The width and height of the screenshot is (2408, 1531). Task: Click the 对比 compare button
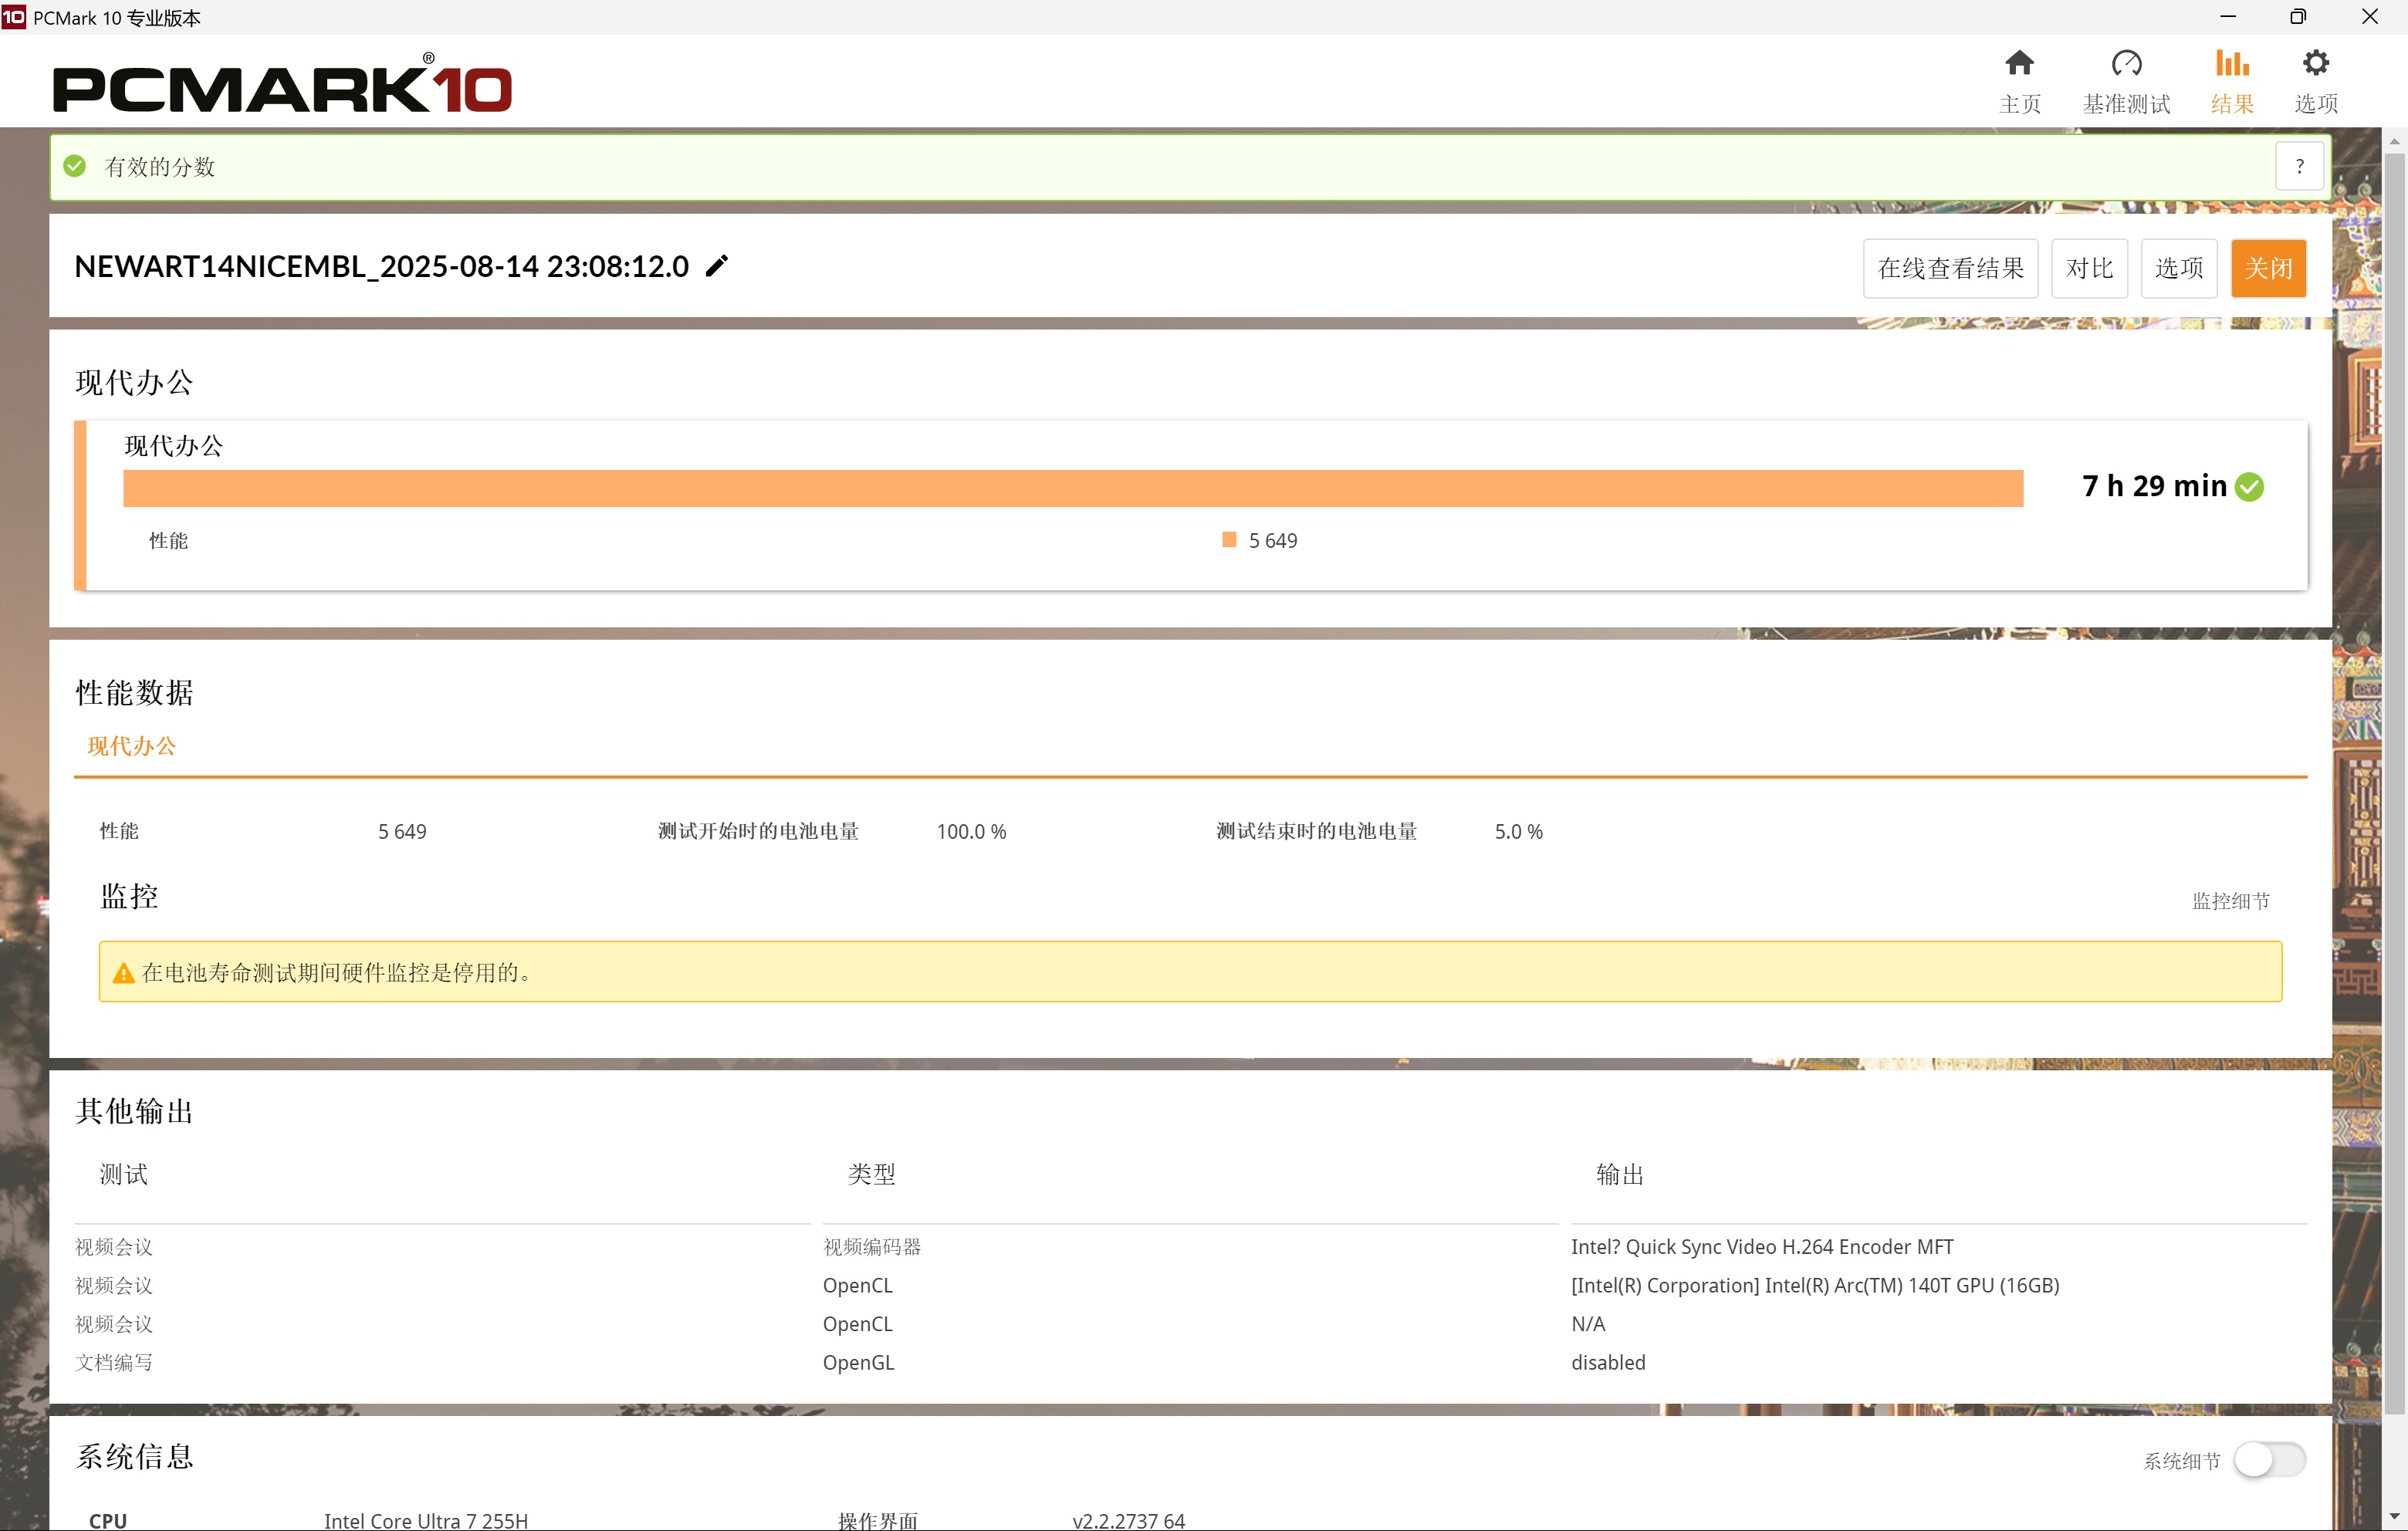[x=2089, y=268]
